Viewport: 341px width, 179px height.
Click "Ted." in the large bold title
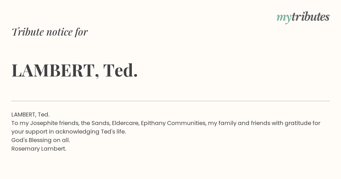(120, 70)
